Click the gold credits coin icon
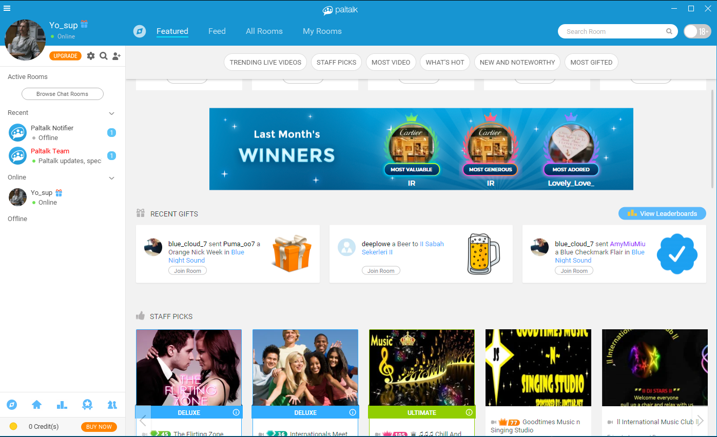Viewport: 717px width, 437px height. coord(13,426)
